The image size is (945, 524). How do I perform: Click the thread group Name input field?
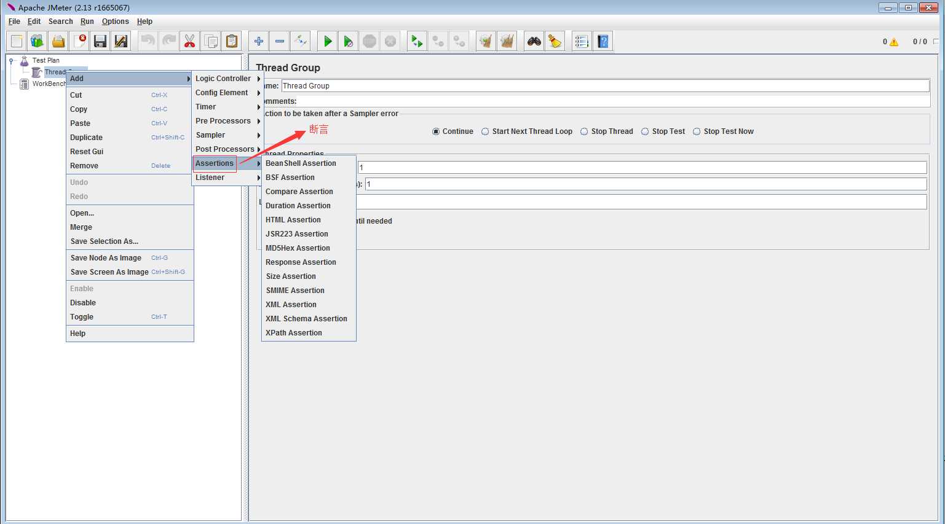click(605, 86)
